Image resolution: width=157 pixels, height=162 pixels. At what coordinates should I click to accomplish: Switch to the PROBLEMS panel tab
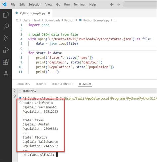23,84
